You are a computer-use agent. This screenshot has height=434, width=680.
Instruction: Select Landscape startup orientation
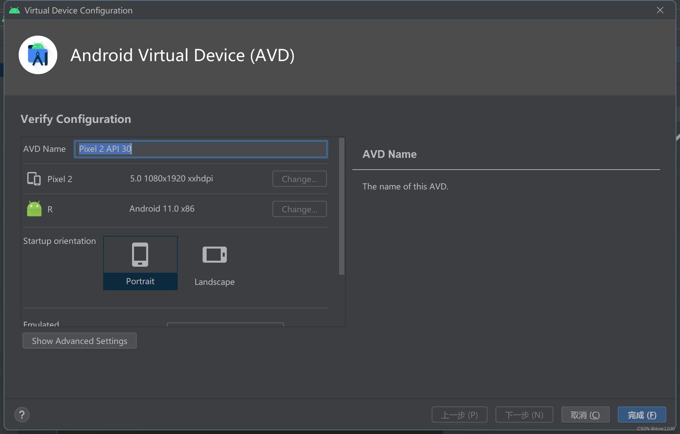[x=214, y=281]
